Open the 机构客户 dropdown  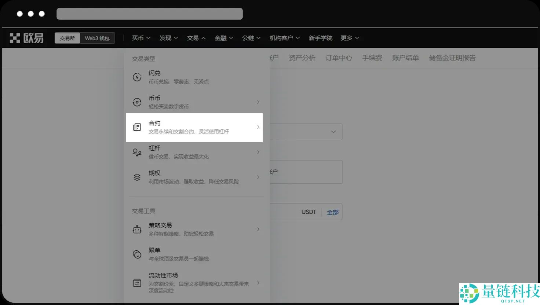284,38
